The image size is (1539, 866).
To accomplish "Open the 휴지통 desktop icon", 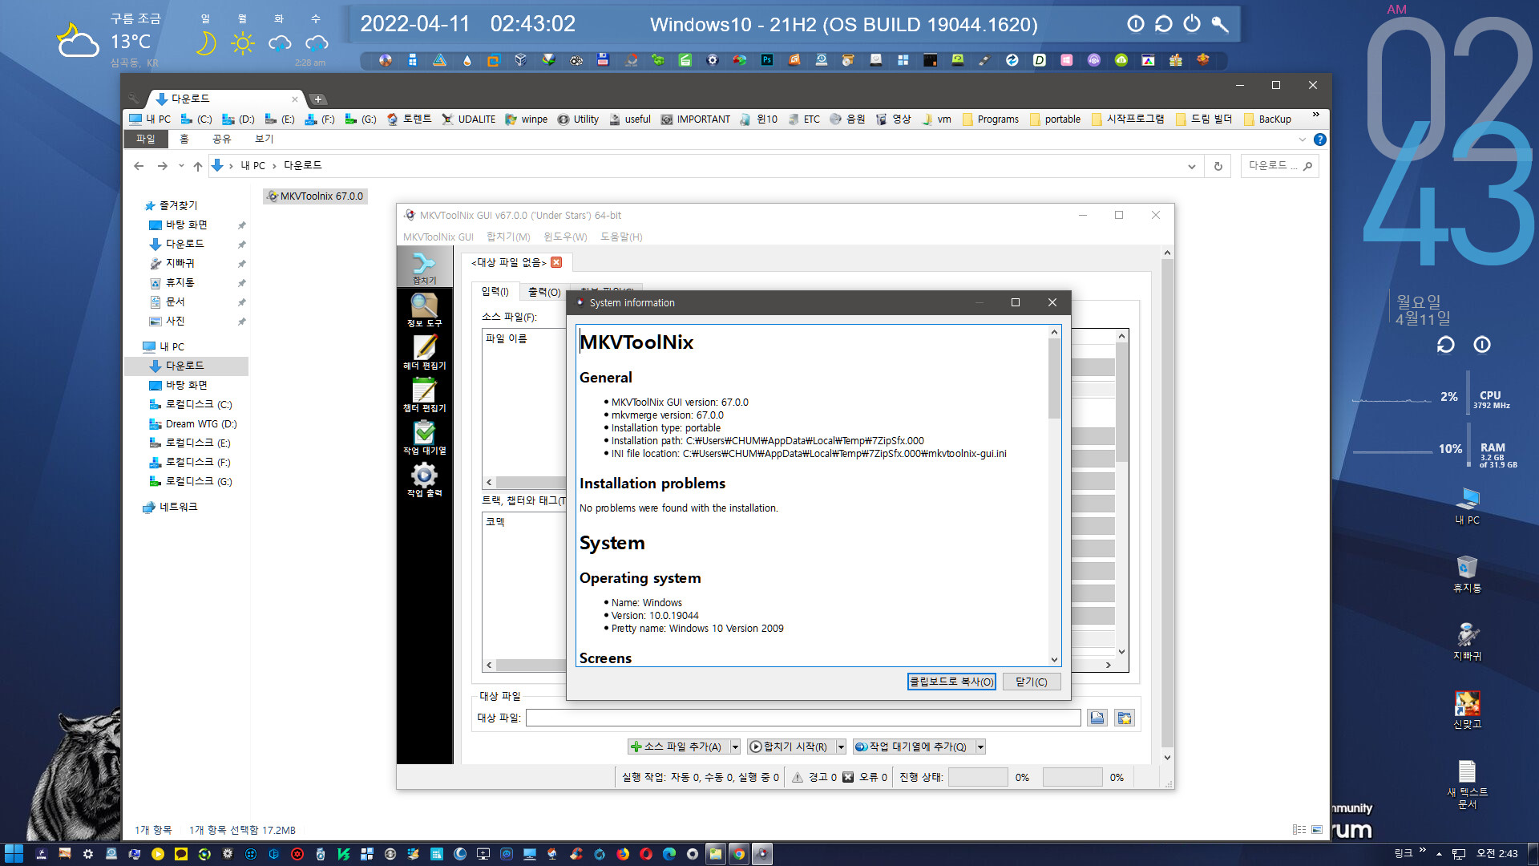I will (1467, 573).
